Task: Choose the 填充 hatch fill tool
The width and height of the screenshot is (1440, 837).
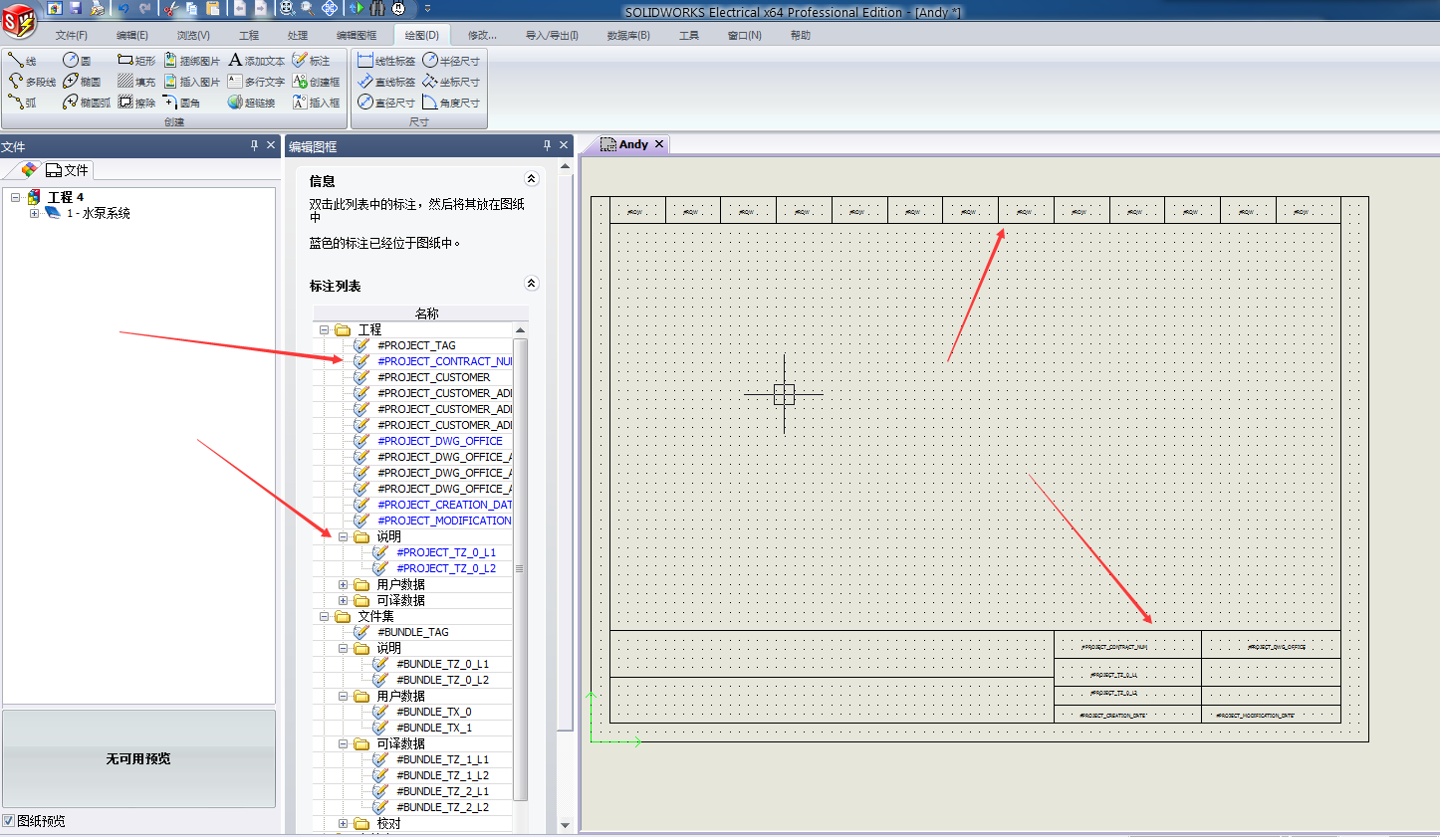Action: (x=136, y=82)
